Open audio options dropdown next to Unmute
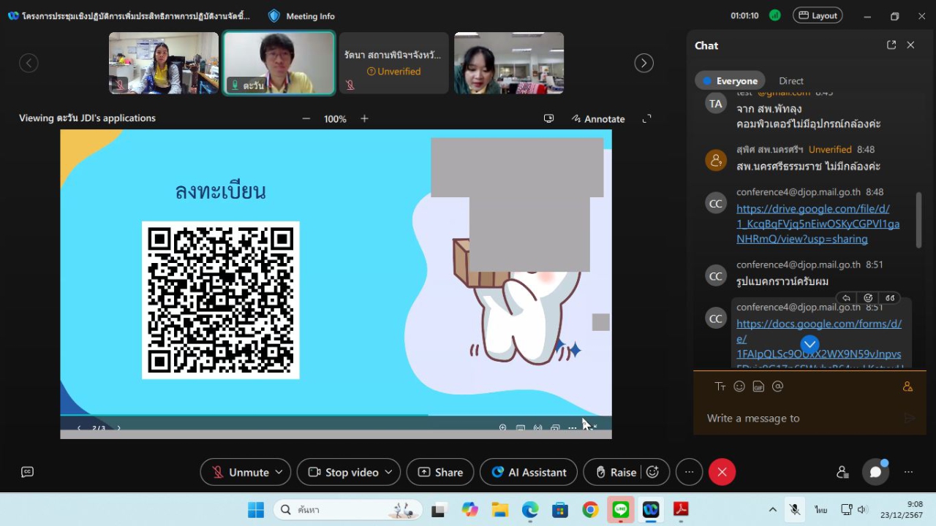Image resolution: width=936 pixels, height=526 pixels. (279, 472)
